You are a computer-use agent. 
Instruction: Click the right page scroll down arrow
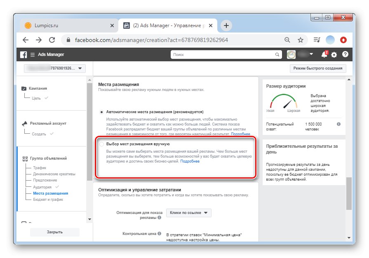[x=349, y=238]
